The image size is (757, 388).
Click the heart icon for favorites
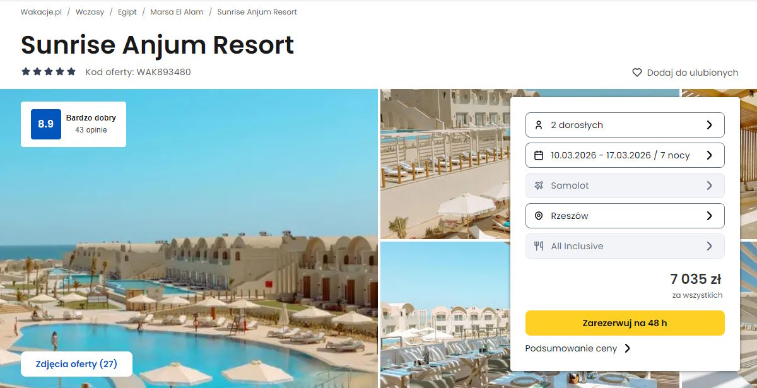tap(637, 73)
